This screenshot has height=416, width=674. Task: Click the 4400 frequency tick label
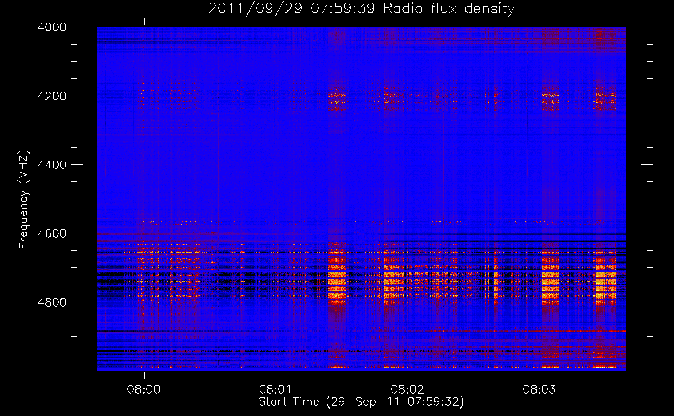coord(52,165)
